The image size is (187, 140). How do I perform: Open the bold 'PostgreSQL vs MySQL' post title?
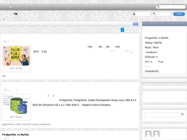click(16, 135)
